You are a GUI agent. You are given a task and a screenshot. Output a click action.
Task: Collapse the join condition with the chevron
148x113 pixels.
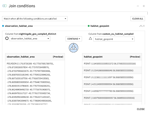coord(141,26)
